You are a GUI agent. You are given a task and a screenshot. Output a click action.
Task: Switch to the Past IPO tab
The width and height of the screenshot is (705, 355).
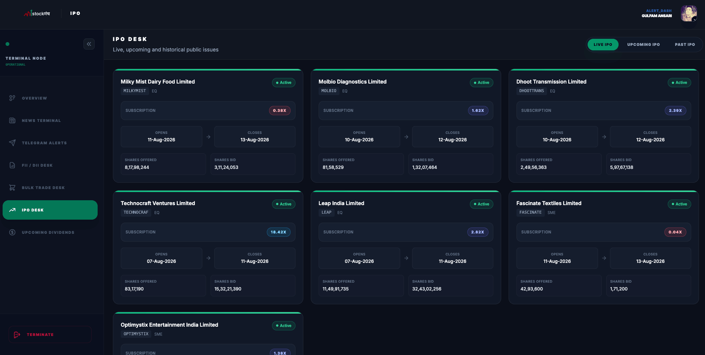[685, 44]
